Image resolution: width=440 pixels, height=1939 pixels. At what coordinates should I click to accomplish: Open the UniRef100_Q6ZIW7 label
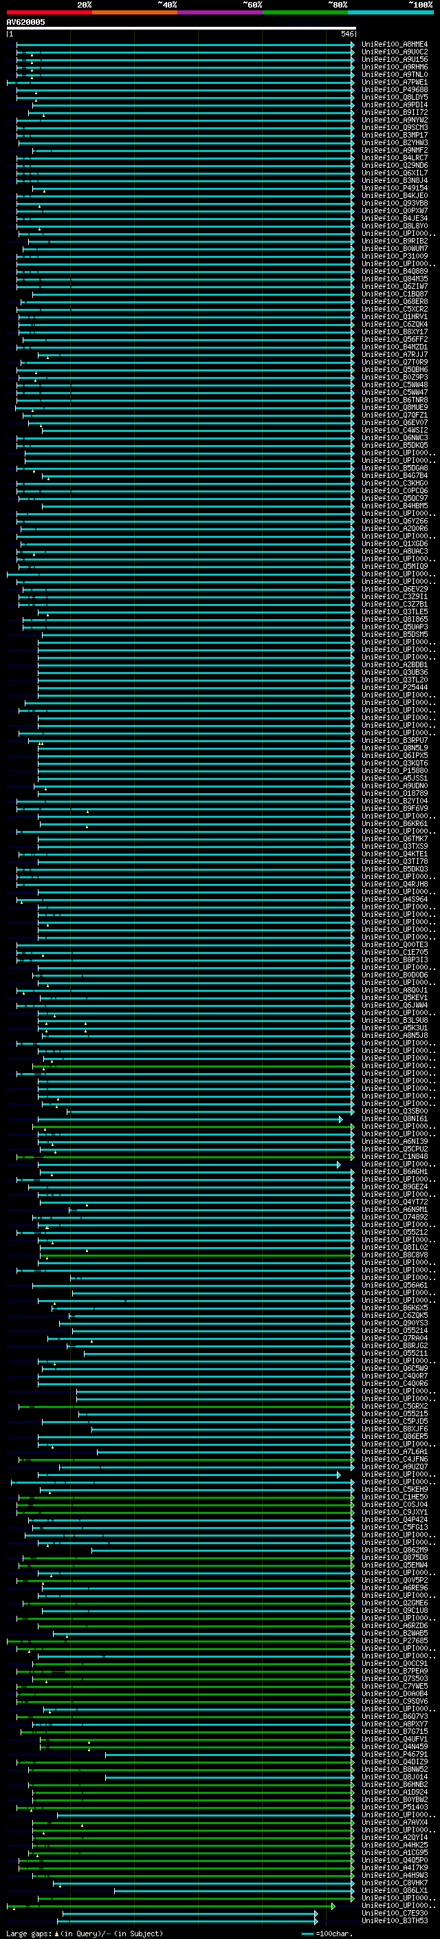(395, 286)
